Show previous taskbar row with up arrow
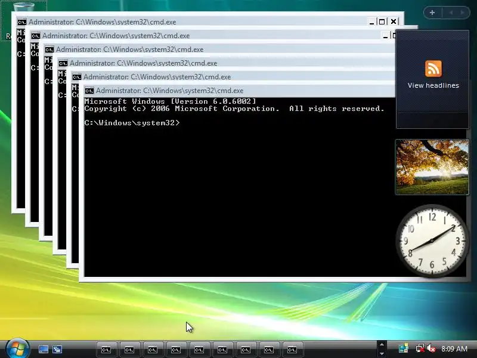The width and height of the screenshot is (477, 358). [x=382, y=345]
